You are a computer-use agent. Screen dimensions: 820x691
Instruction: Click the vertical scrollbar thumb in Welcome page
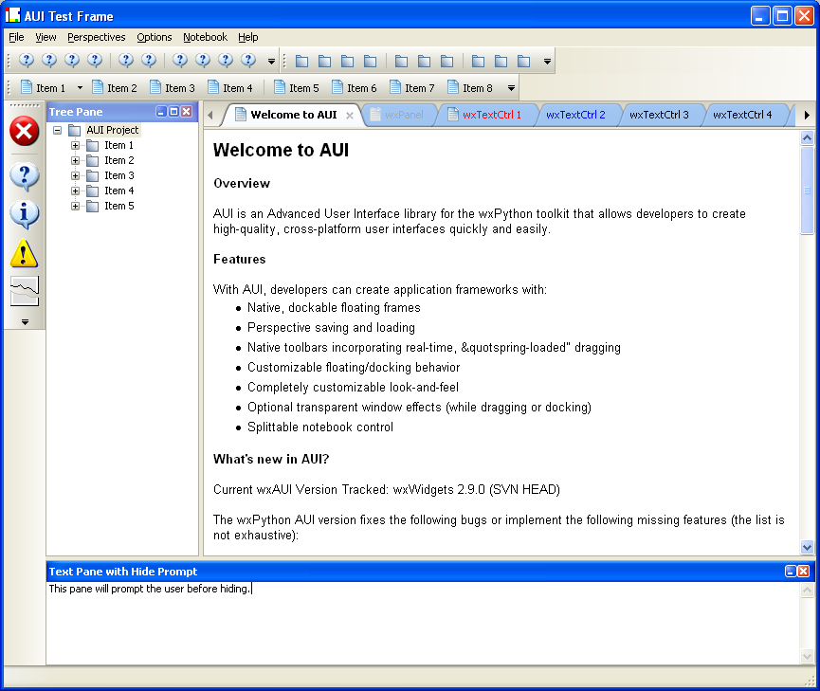tap(807, 190)
